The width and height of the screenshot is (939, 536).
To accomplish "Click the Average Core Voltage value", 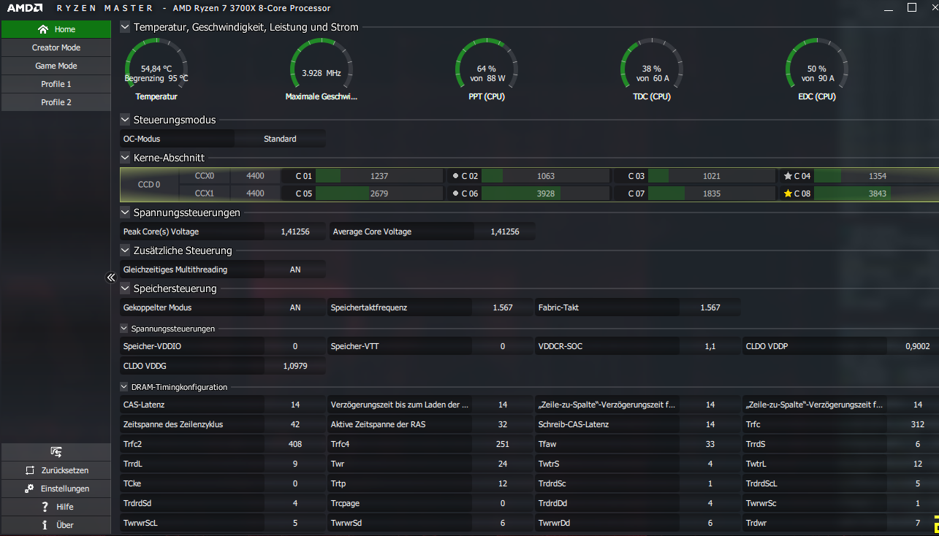I will (x=504, y=231).
